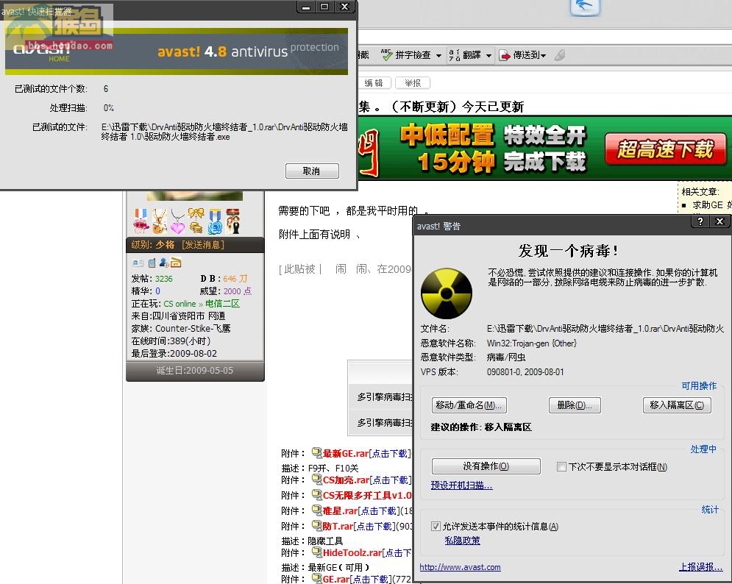Click the help question mark in avast warning

tap(700, 221)
